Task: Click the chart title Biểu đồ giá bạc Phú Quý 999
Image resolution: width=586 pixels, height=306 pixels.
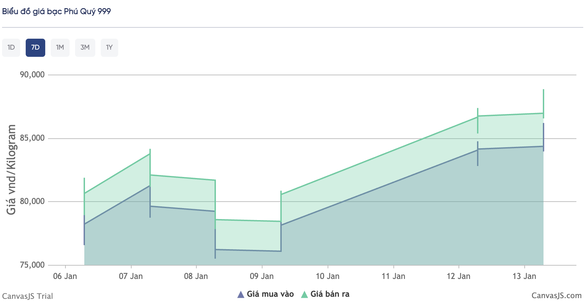Action: (x=57, y=11)
